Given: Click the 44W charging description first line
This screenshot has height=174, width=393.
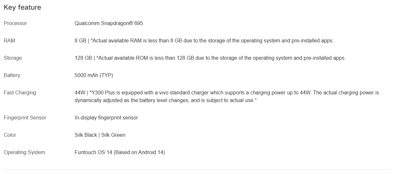Looking at the screenshot, I should 227,93.
